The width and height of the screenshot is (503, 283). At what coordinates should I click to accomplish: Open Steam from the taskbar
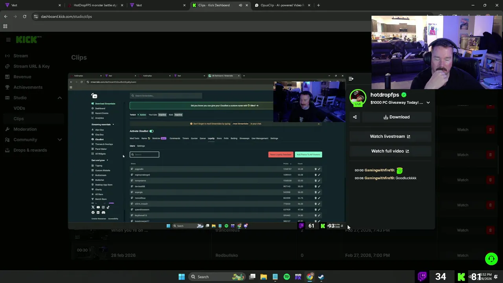pyautogui.click(x=321, y=277)
